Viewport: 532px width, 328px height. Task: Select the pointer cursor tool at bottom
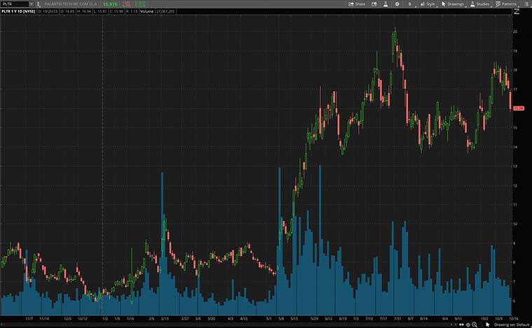[488, 324]
